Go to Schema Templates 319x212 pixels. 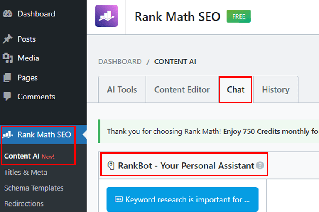pyautogui.click(x=34, y=188)
